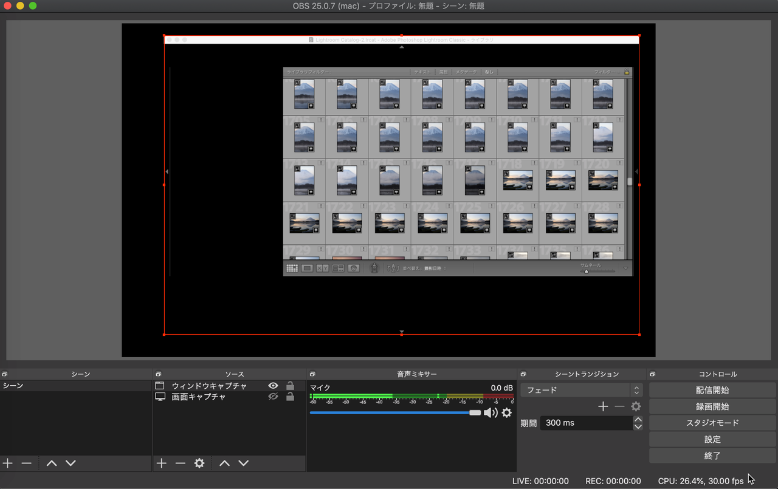Hide ウィンドウキャプチャ source via eye icon
778x489 pixels.
274,386
